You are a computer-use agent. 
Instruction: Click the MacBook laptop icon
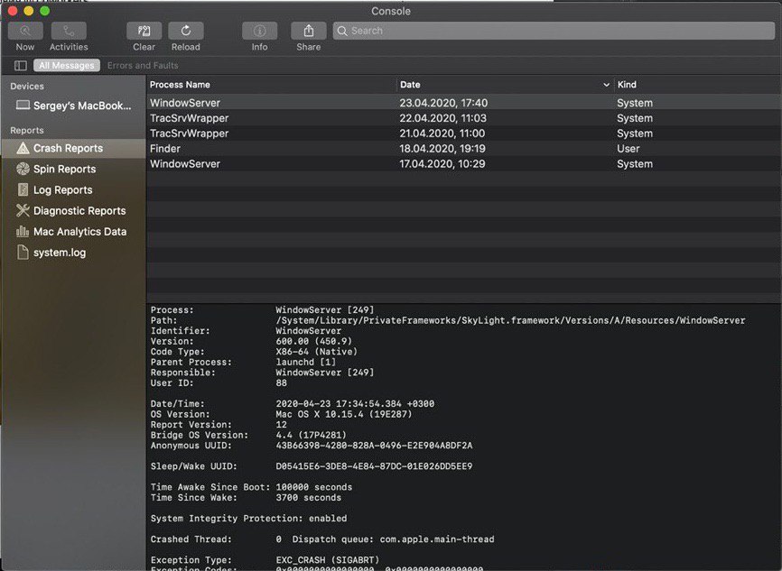23,106
